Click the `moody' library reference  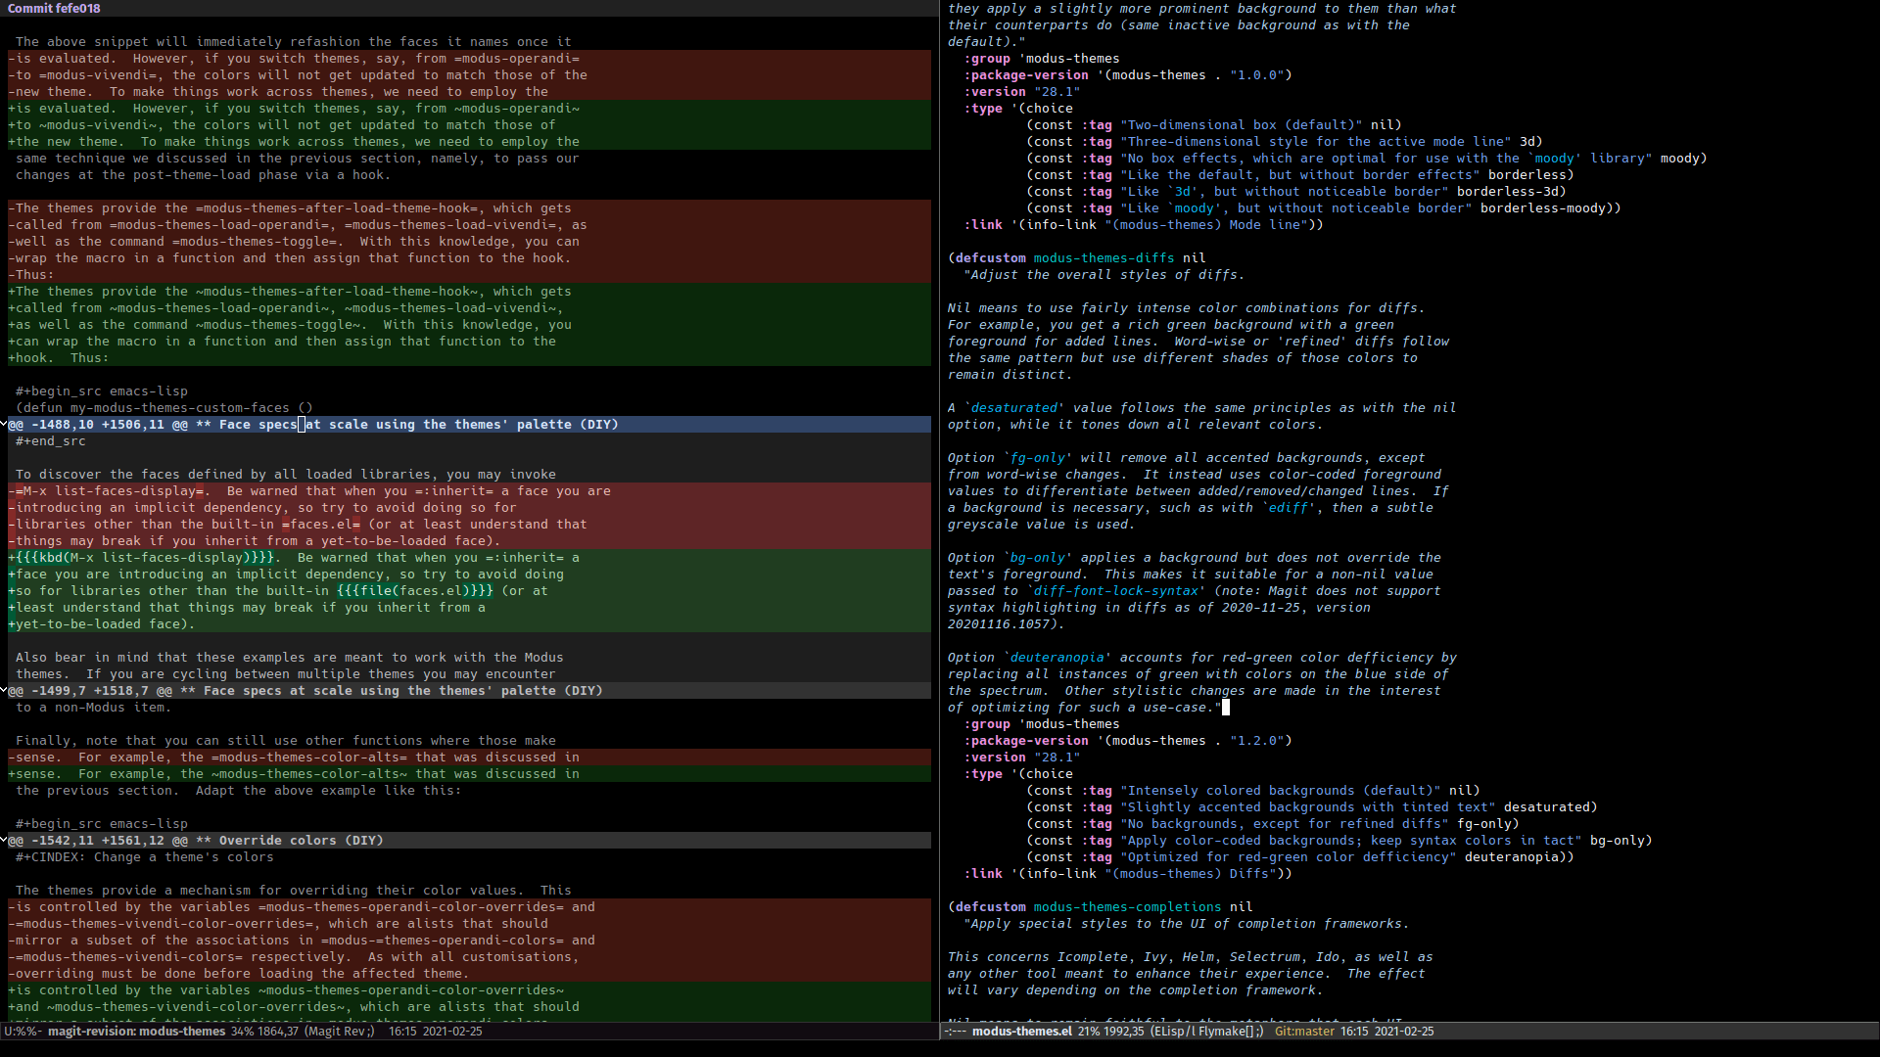pyautogui.click(x=1555, y=159)
